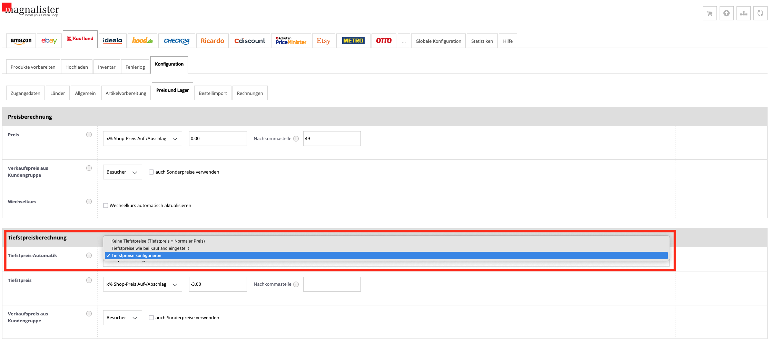This screenshot has height=343, width=771.
Task: Click the upload arrow icon in top right
Action: tap(726, 13)
